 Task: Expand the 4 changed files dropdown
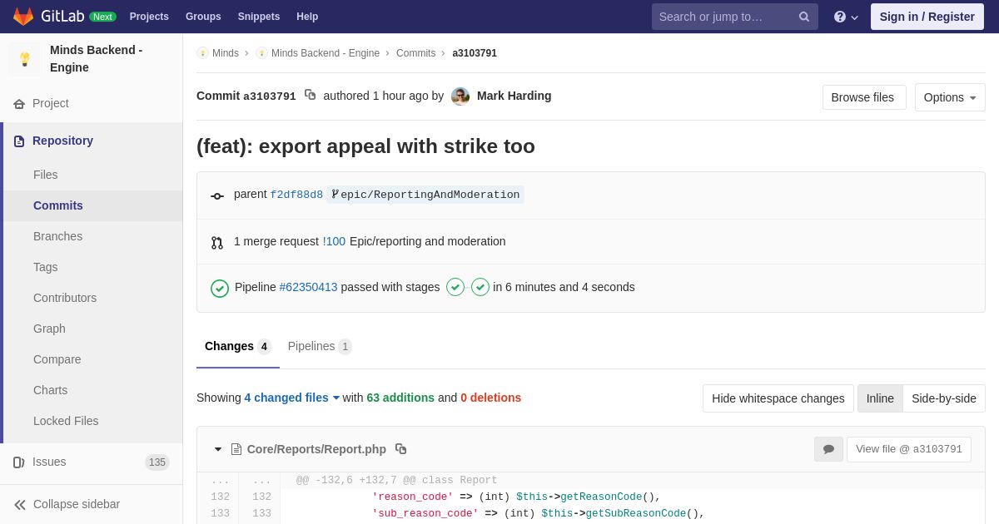coord(292,398)
